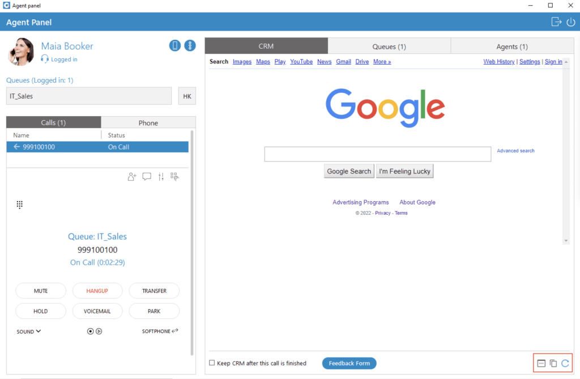Open the three-dot options menu icon
The height and width of the screenshot is (379, 580).
tap(190, 45)
